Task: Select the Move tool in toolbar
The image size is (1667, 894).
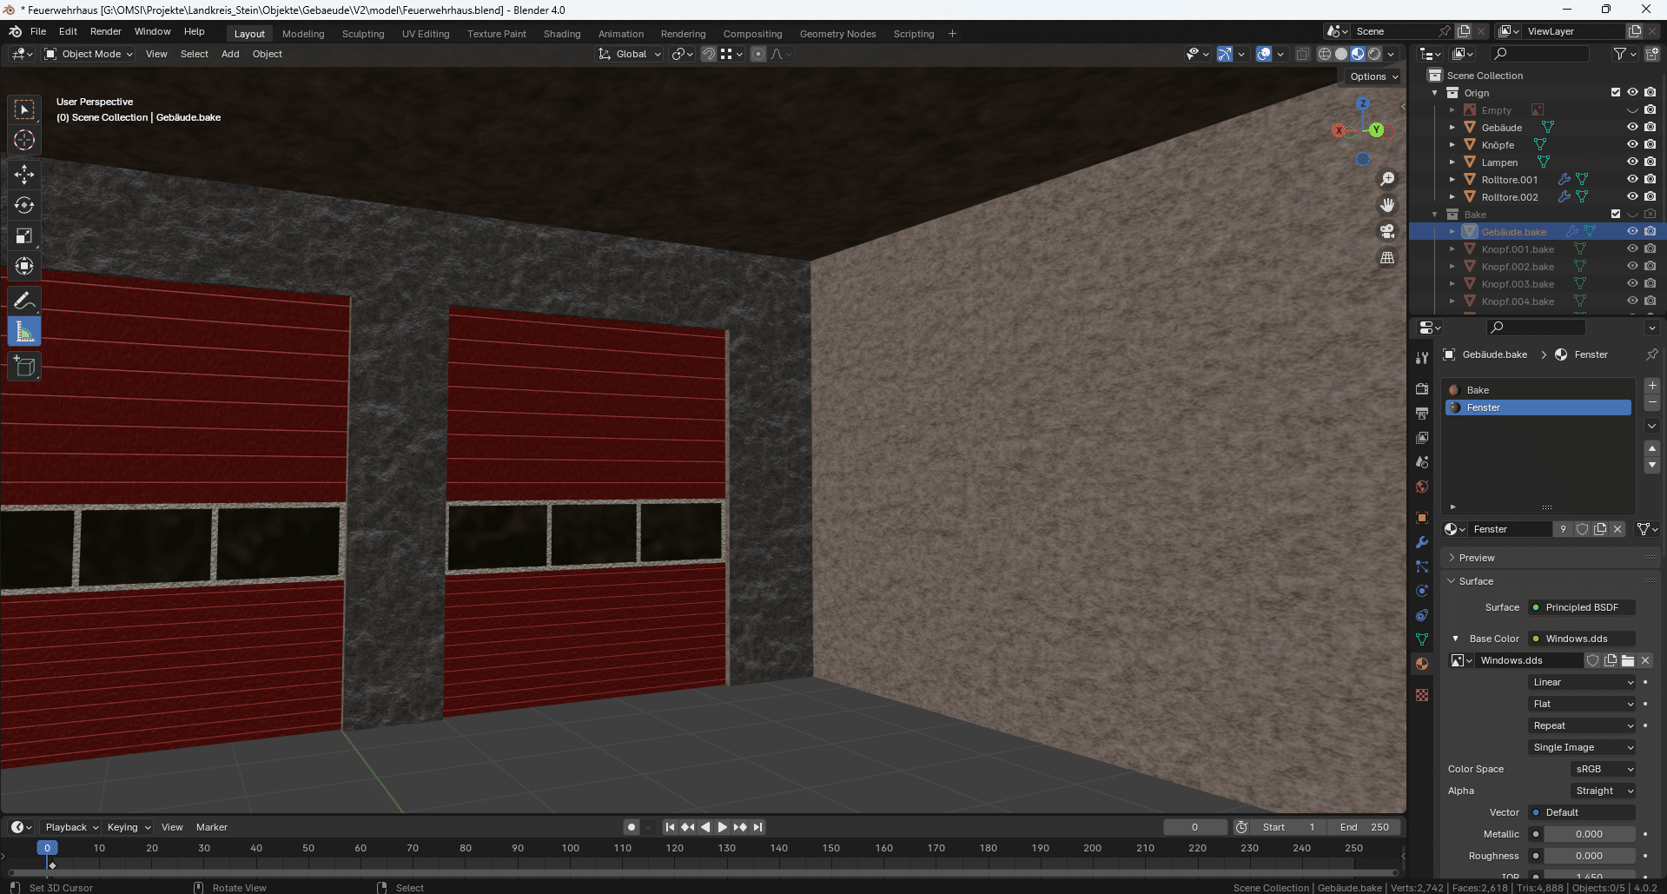Action: point(24,175)
